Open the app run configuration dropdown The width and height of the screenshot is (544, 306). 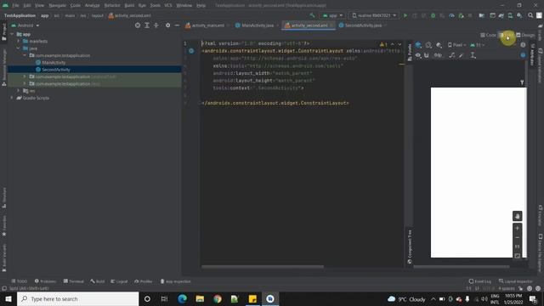[332, 15]
